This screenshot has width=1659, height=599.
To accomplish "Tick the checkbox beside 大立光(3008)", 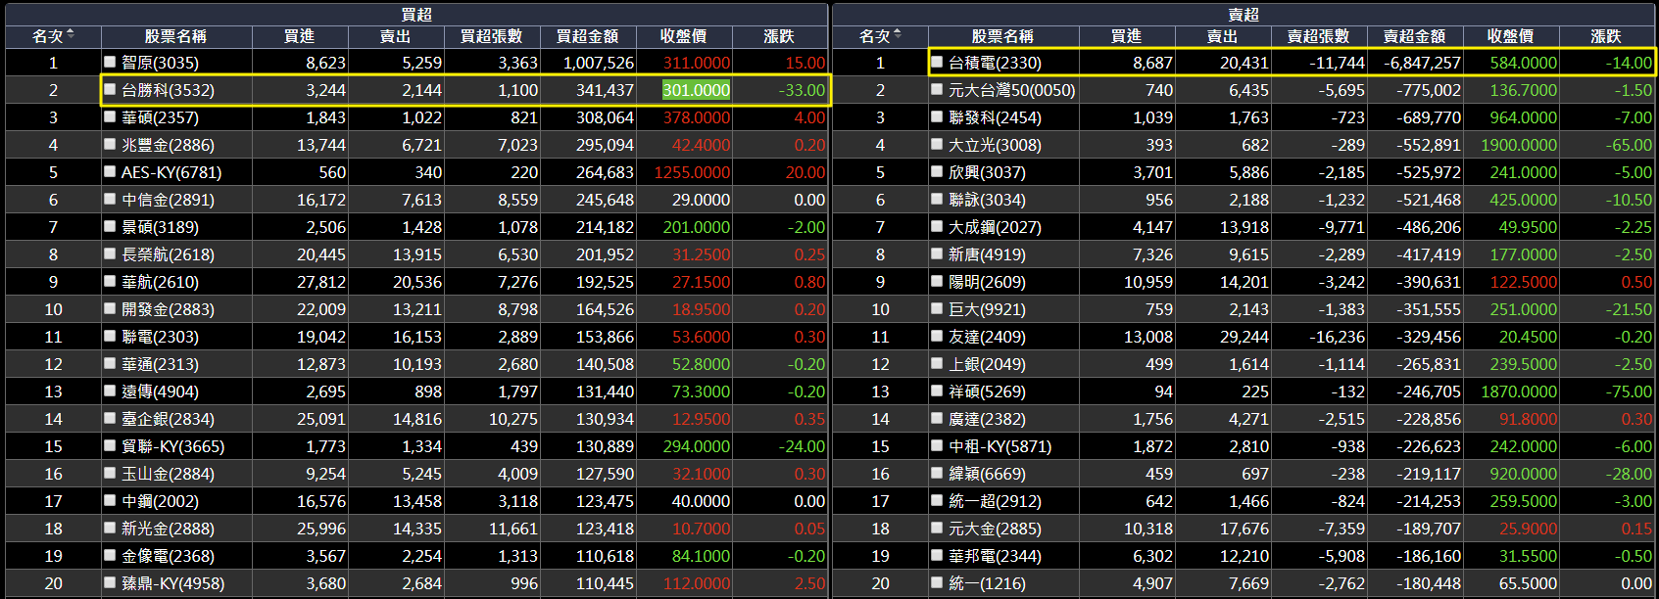I will [x=938, y=144].
